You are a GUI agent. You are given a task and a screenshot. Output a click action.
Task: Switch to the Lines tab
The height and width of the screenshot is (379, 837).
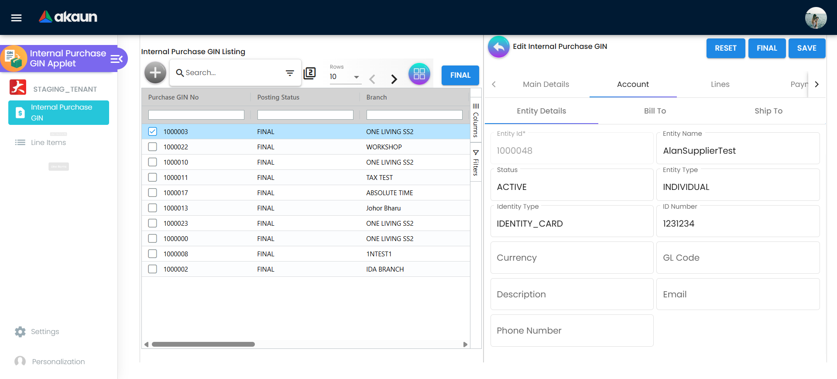pyautogui.click(x=720, y=84)
